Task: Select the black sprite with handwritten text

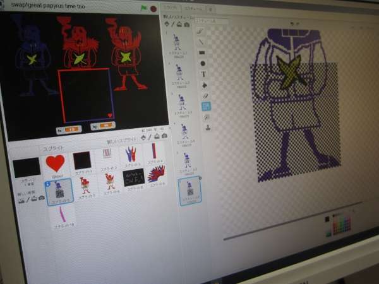Action: pyautogui.click(x=134, y=179)
